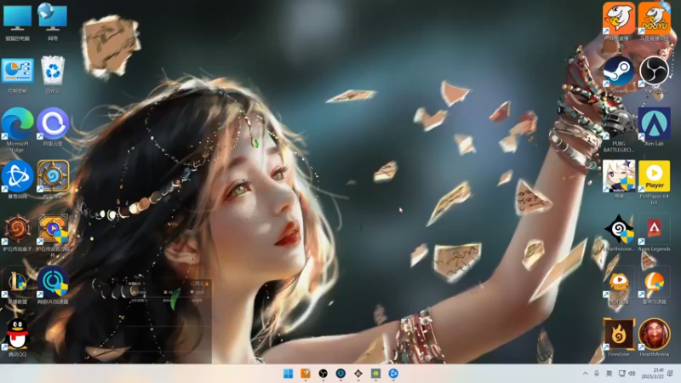Open the PUBG BATTLEGROUNDS shortcut

[619, 123]
